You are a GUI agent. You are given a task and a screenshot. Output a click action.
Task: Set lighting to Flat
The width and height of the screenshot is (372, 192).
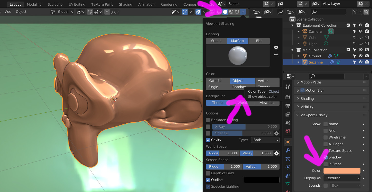pyautogui.click(x=259, y=41)
